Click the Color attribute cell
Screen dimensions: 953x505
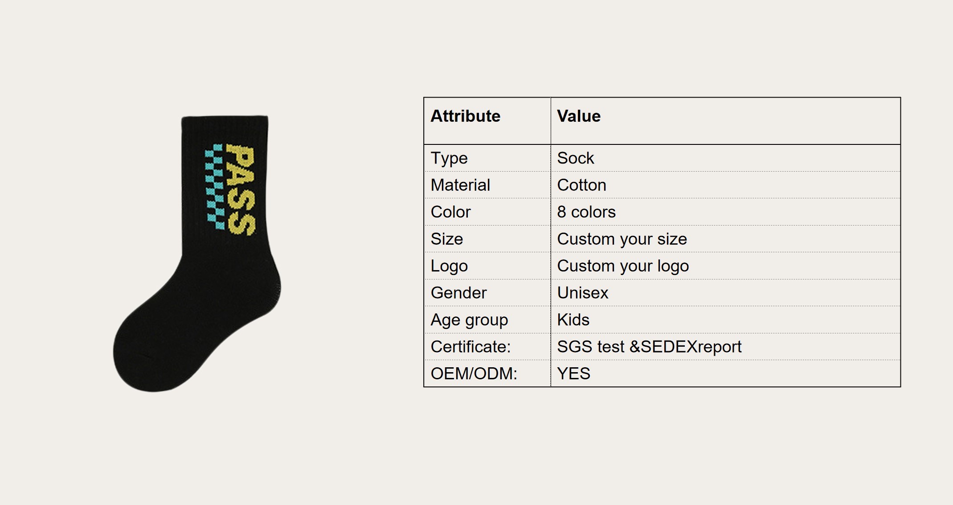point(487,212)
